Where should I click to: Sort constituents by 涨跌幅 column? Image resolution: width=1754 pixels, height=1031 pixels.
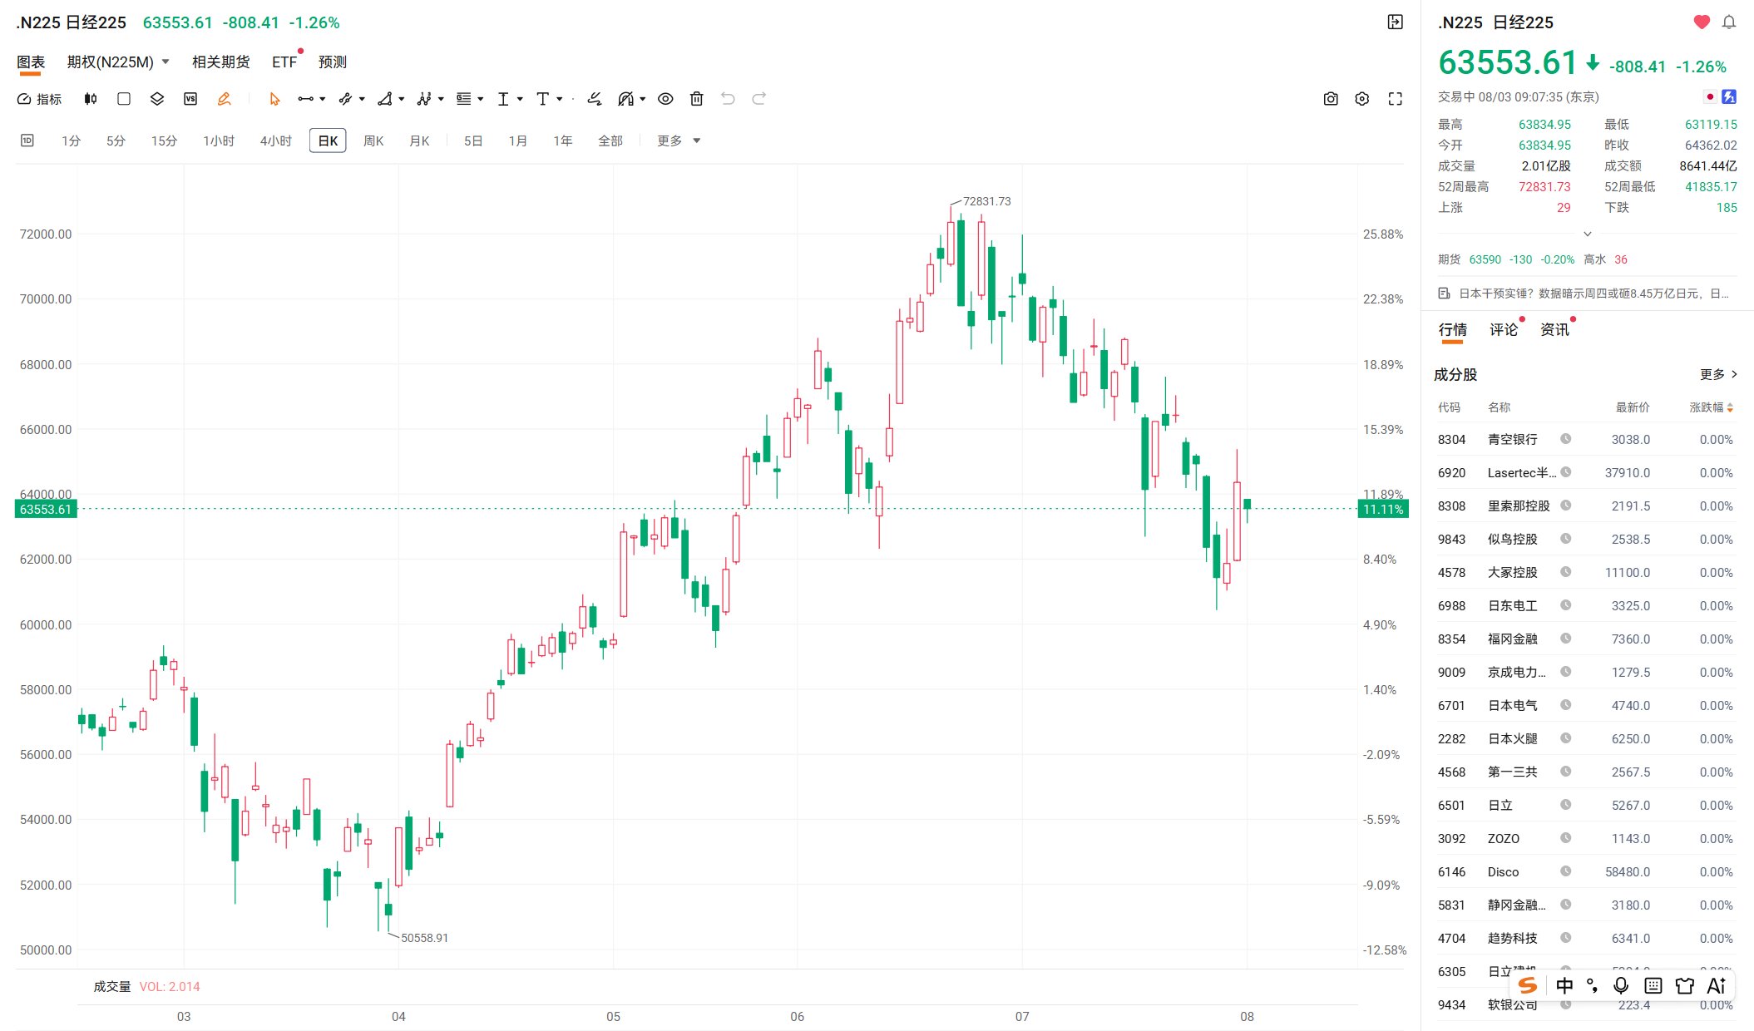coord(1711,407)
